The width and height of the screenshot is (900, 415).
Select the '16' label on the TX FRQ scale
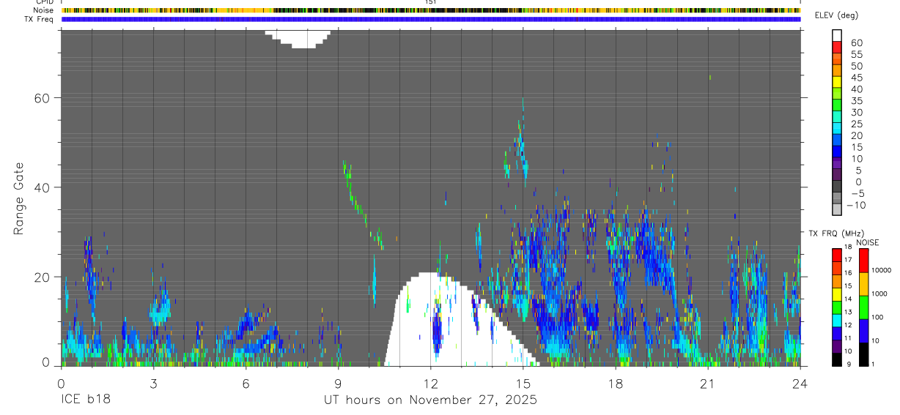[849, 273]
